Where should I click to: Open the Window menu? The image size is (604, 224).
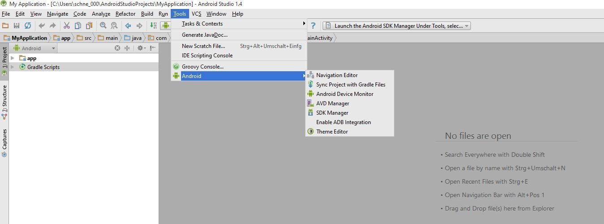216,14
